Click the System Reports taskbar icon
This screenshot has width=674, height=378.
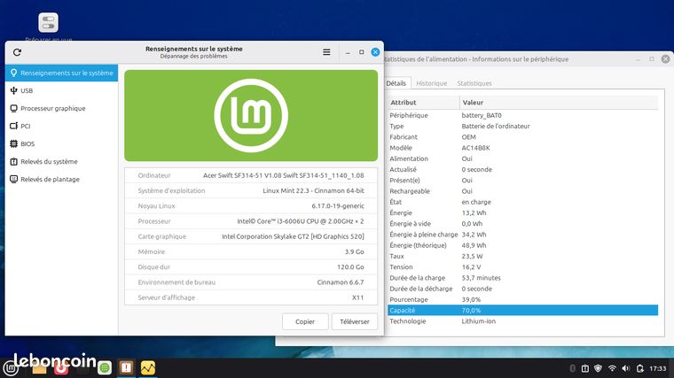click(126, 367)
